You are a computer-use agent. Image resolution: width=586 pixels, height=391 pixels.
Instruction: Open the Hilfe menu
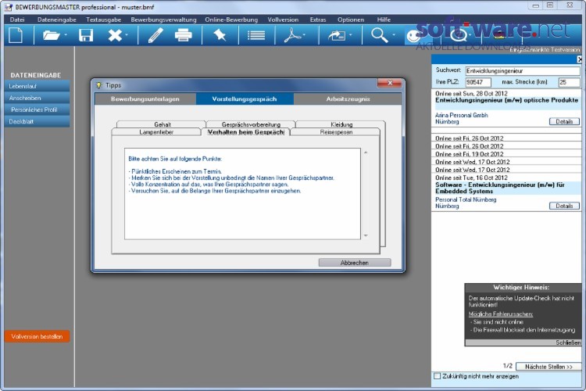click(x=384, y=20)
